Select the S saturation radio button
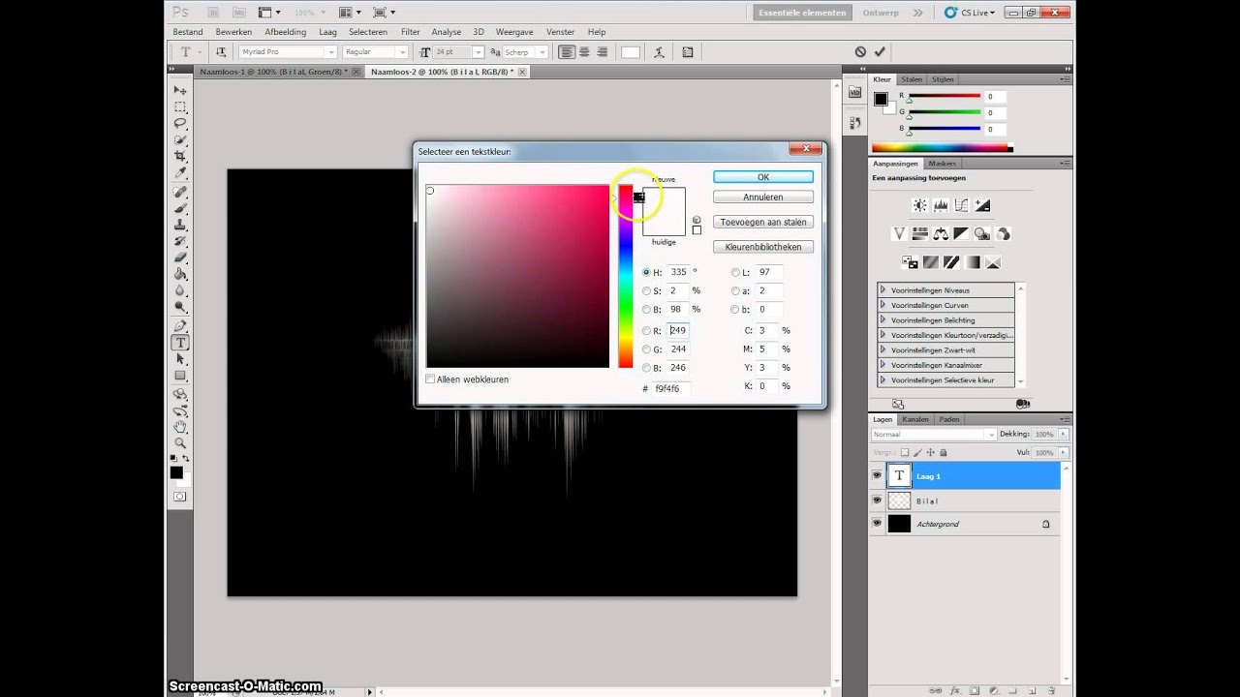 (646, 290)
